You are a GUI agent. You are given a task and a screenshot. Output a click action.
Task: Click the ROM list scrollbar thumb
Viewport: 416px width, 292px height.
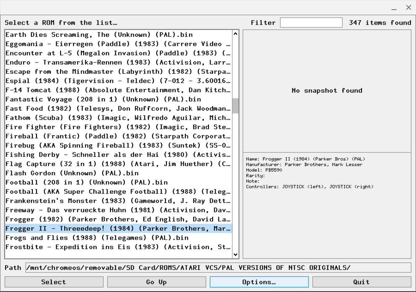(235, 106)
